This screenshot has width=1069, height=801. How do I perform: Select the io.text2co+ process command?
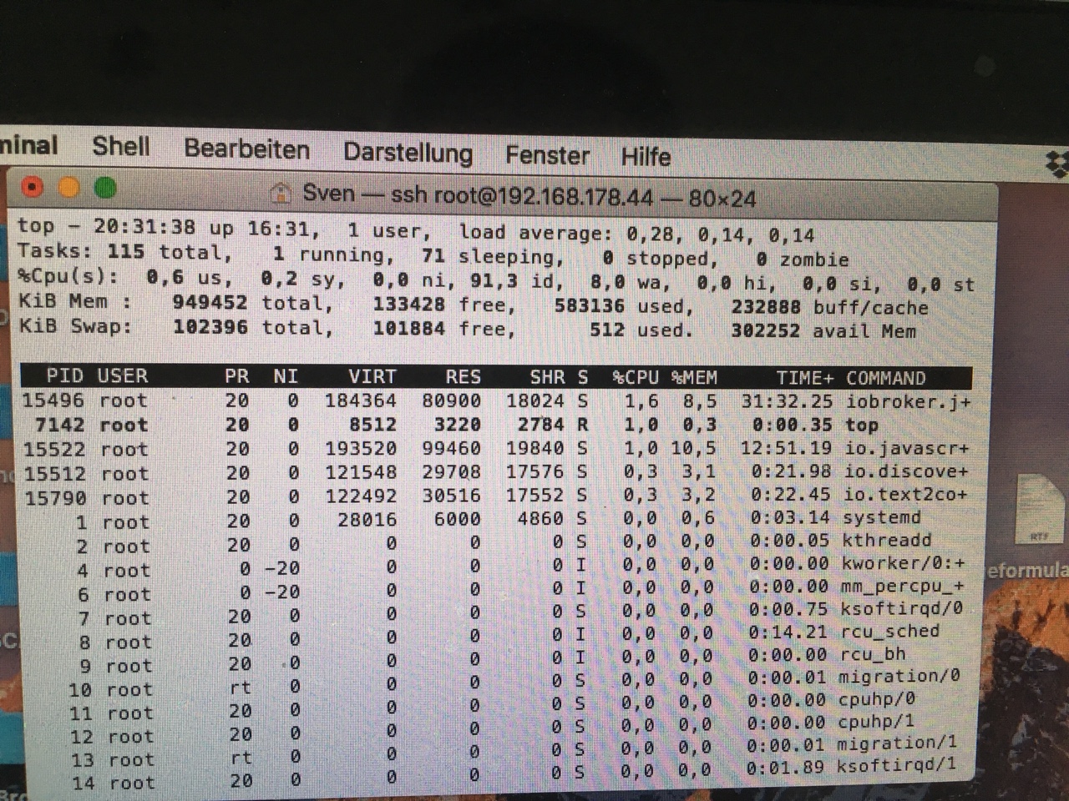(x=907, y=495)
